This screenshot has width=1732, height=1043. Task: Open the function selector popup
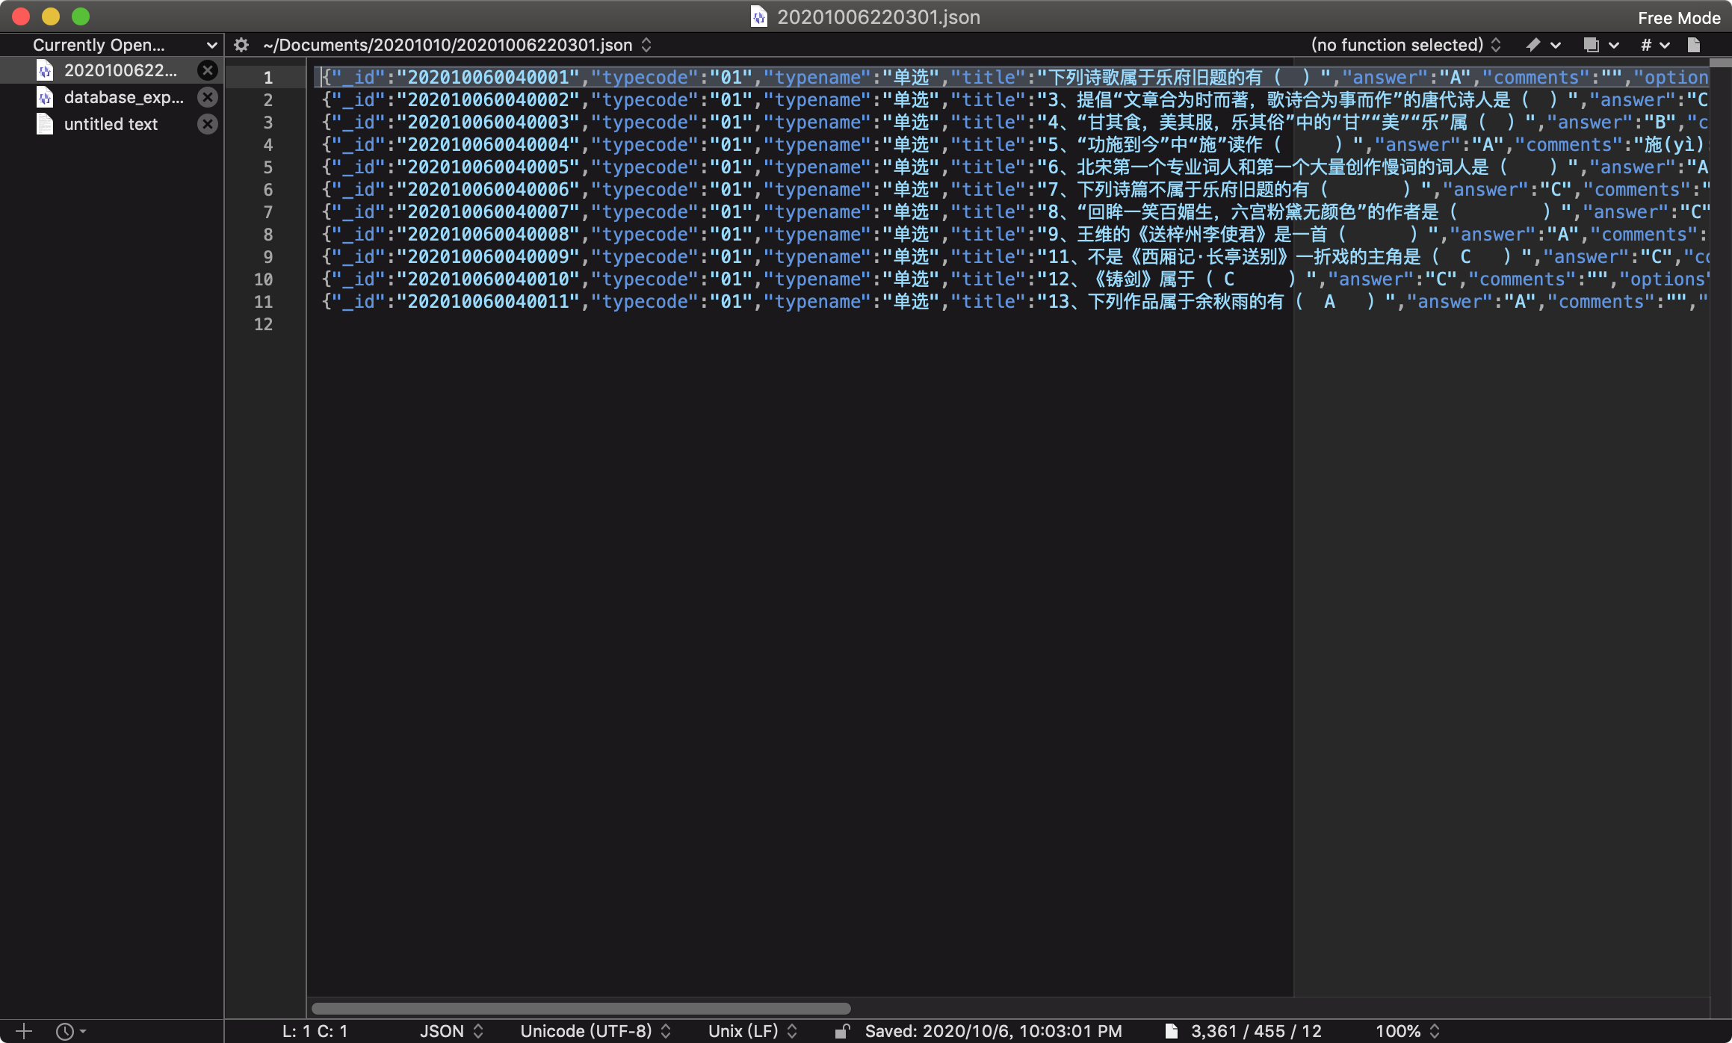tap(1405, 45)
